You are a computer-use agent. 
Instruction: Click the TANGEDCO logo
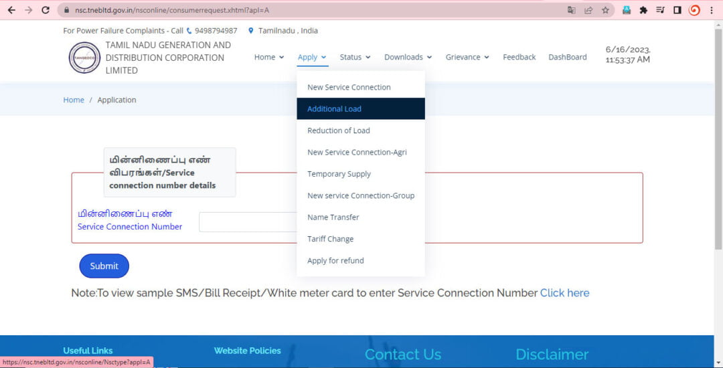pos(84,58)
